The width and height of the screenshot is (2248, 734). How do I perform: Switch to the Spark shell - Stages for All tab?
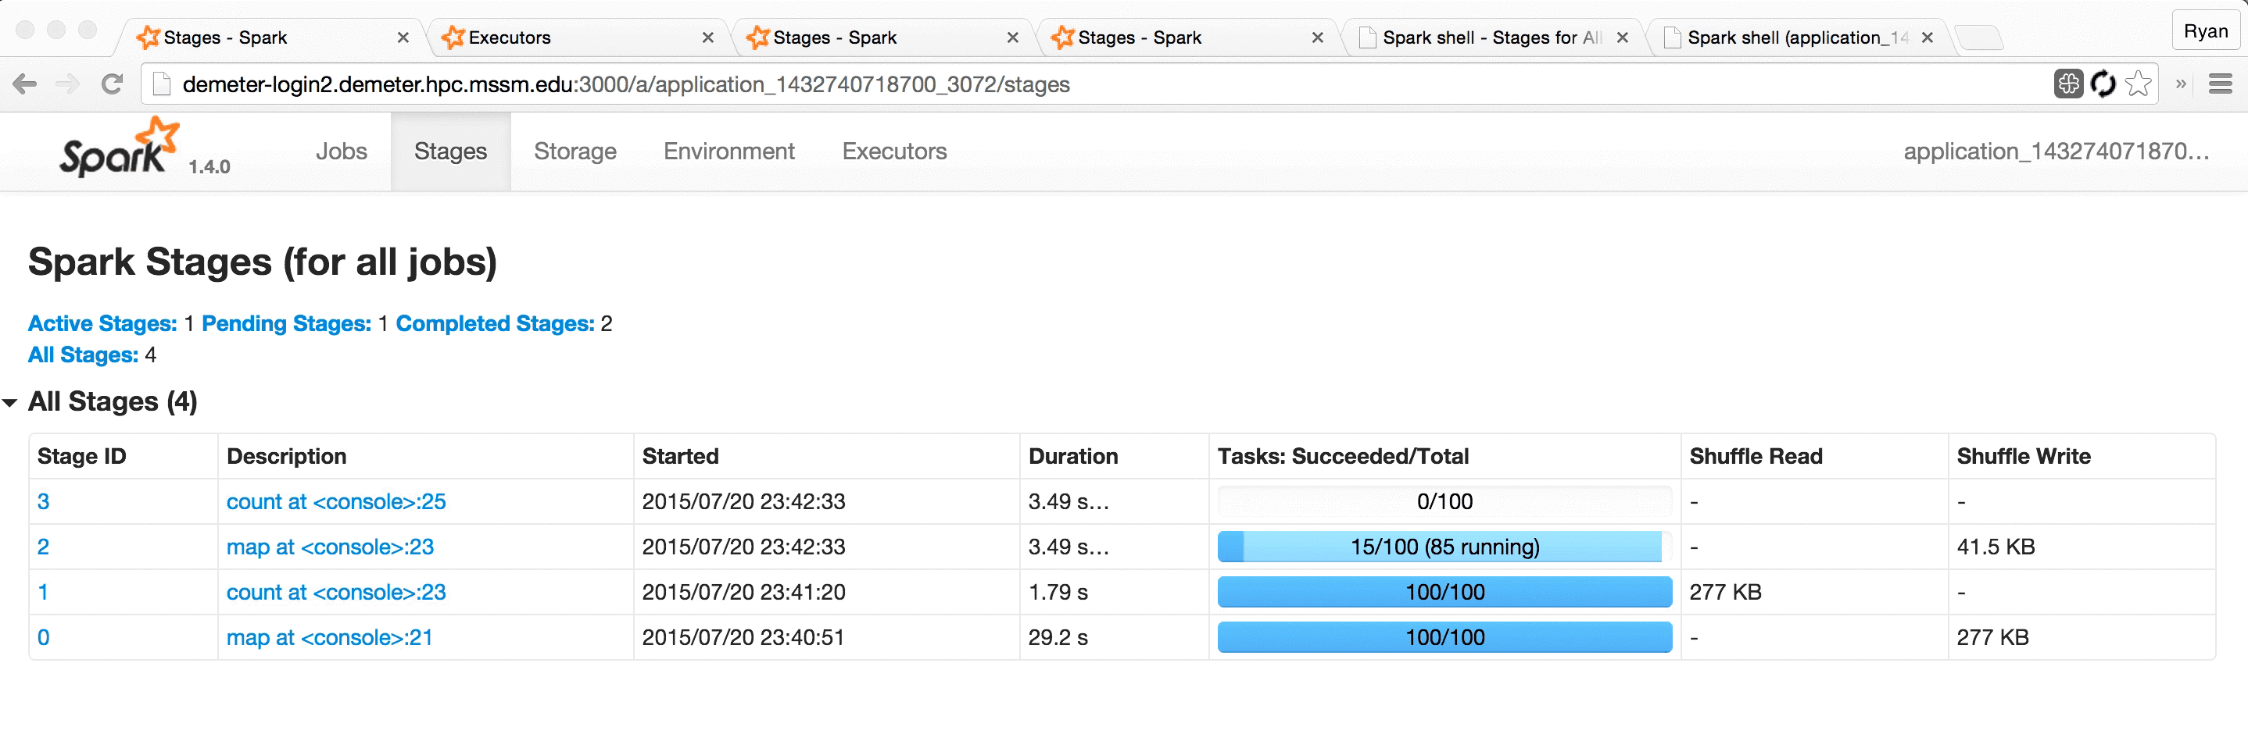[x=1491, y=37]
